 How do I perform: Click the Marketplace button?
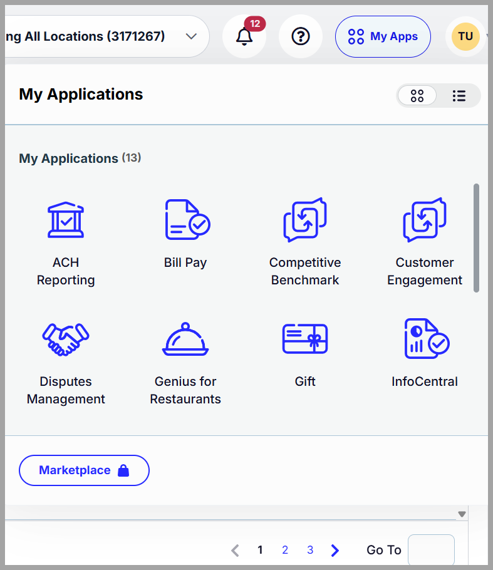point(84,470)
